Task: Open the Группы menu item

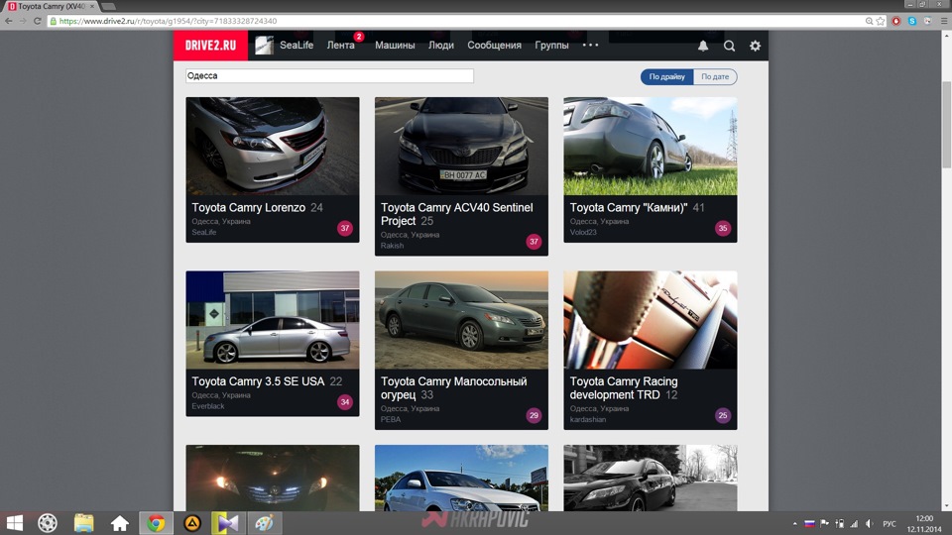Action: pos(551,46)
